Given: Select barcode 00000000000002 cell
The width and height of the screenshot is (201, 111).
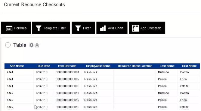Looking at the screenshot, I should (x=68, y=79).
